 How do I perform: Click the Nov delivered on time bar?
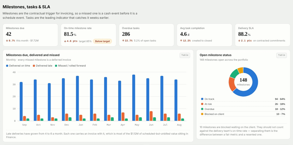coord(49,102)
